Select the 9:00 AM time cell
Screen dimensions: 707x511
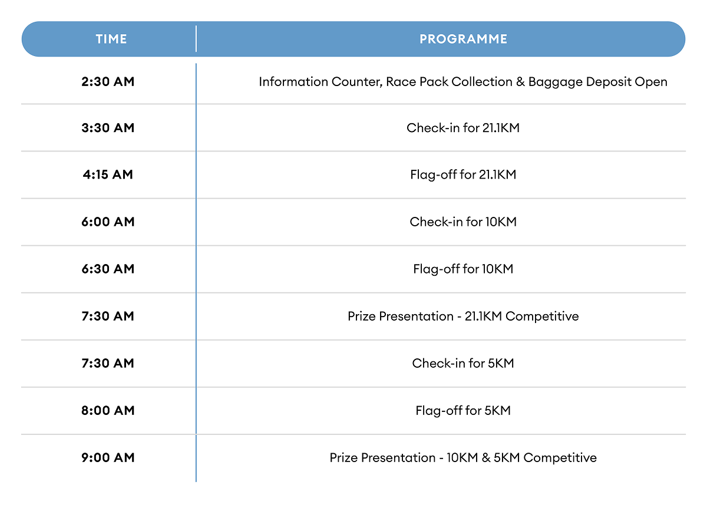point(108,458)
